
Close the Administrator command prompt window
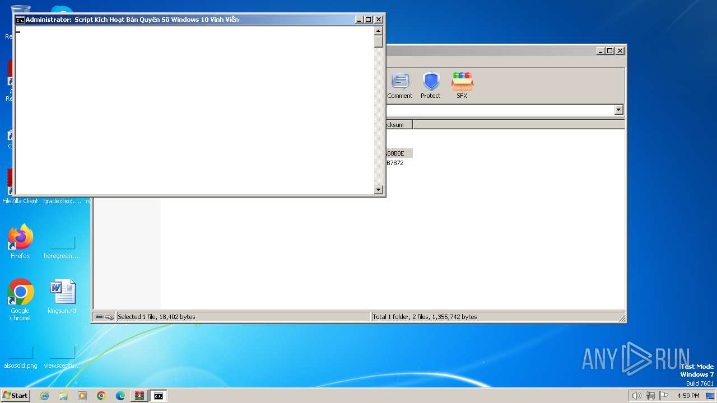379,20
